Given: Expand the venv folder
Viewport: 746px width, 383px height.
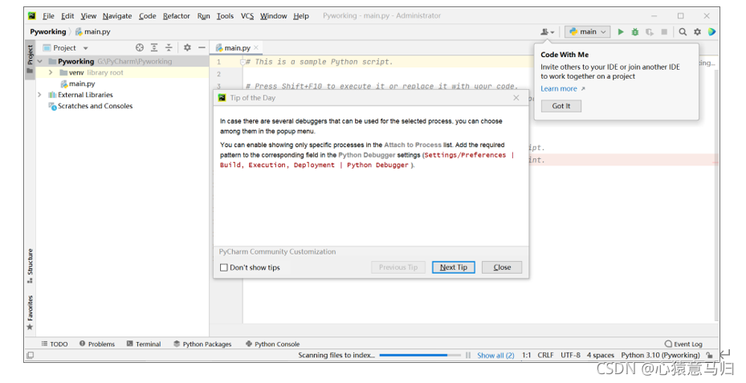Looking at the screenshot, I should coord(51,72).
